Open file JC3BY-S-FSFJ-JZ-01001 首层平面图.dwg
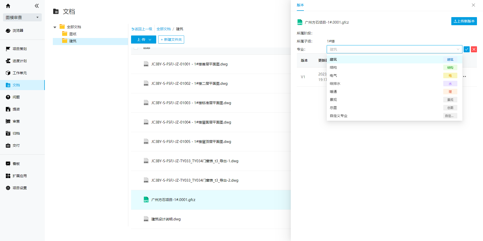The image size is (483, 241). tap(189, 64)
